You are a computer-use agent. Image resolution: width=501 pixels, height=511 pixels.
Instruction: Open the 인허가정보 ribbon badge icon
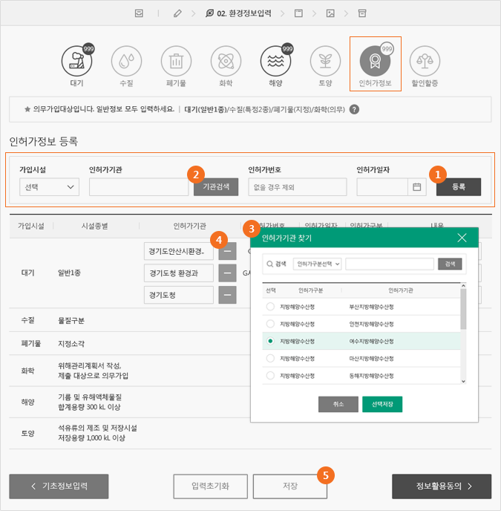pyautogui.click(x=375, y=61)
